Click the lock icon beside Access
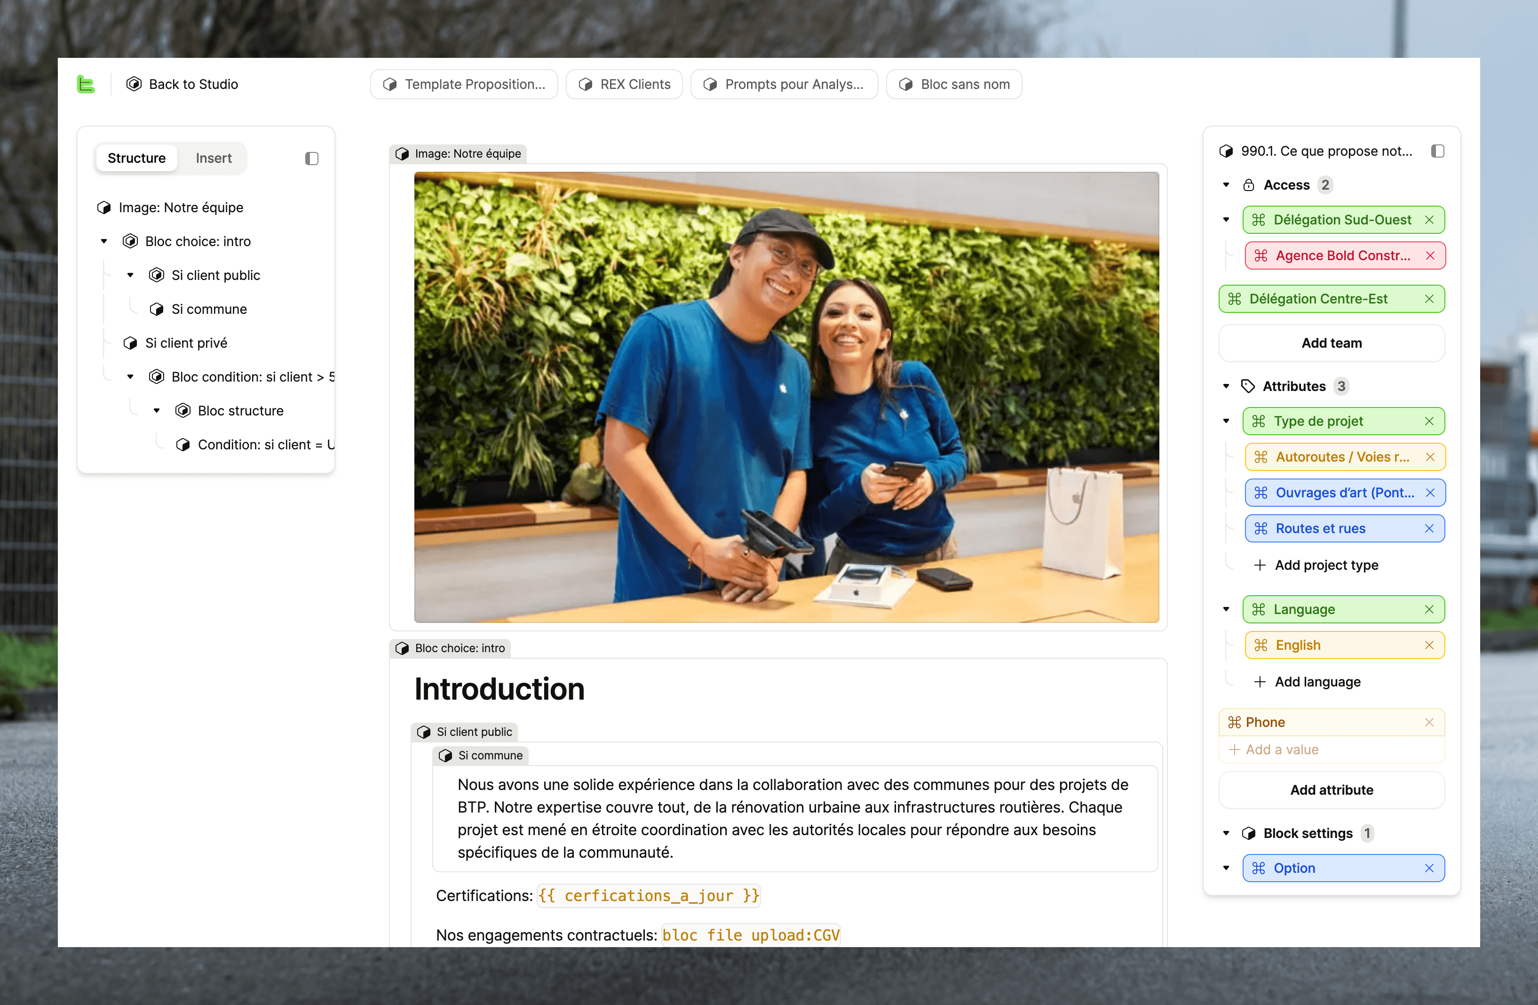The image size is (1538, 1005). tap(1248, 185)
